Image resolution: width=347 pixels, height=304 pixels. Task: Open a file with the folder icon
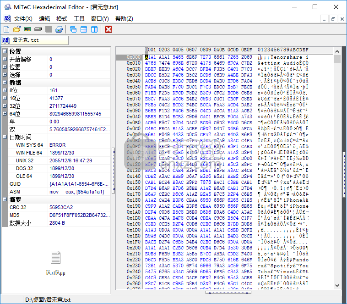point(17,29)
